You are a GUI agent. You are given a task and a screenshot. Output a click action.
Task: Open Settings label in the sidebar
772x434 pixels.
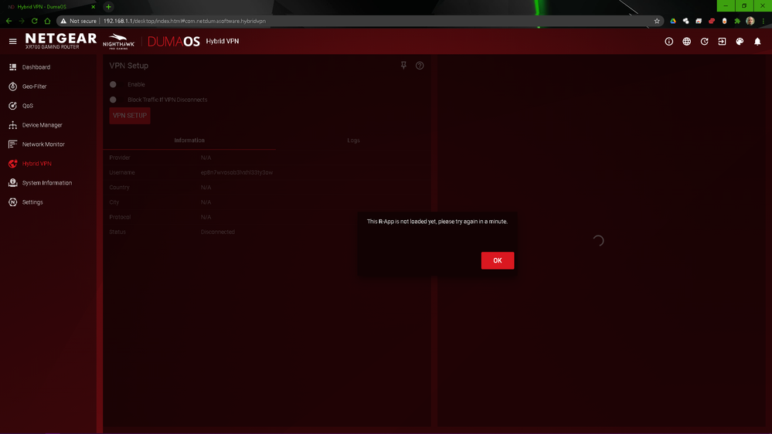click(32, 202)
